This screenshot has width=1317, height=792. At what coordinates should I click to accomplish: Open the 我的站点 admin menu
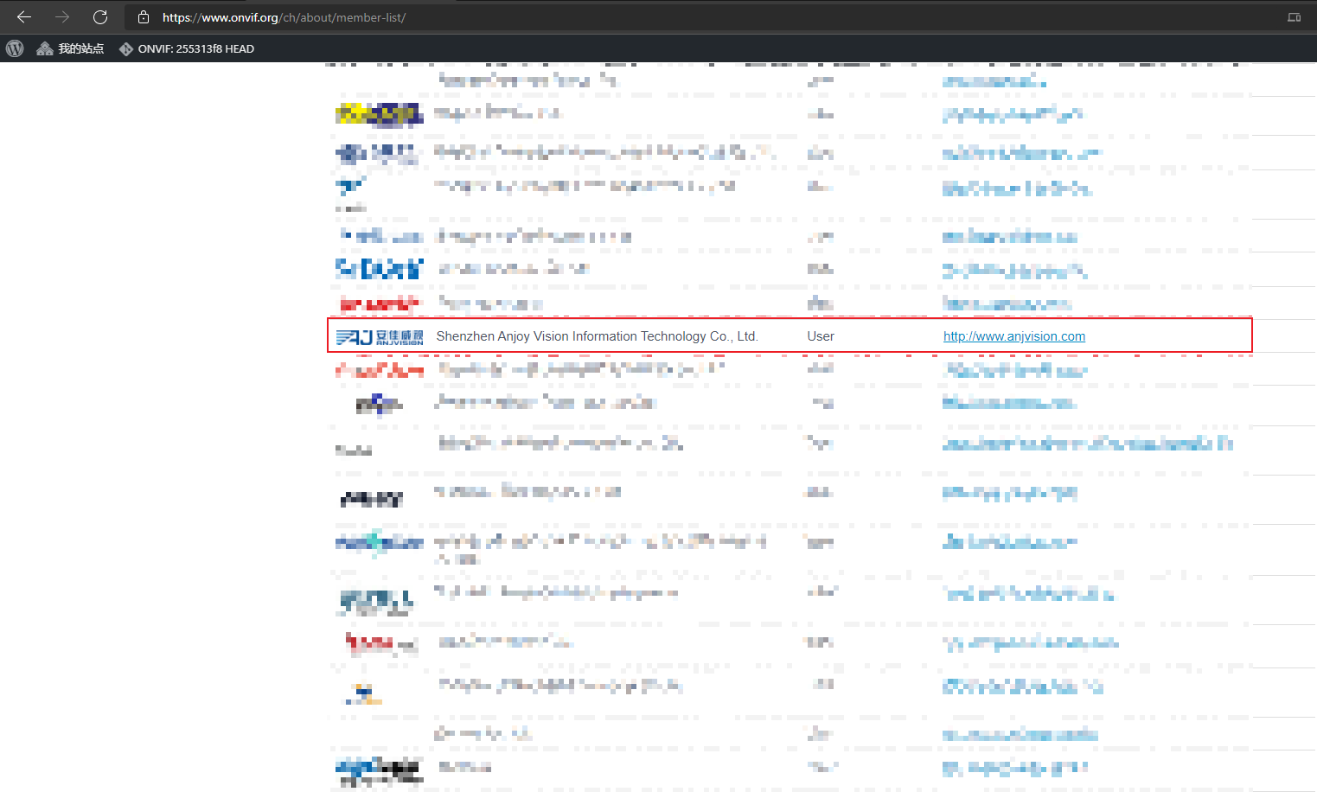point(80,48)
